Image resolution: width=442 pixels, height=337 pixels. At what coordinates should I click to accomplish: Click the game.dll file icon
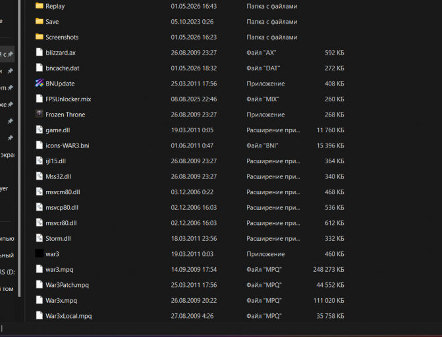tap(40, 130)
